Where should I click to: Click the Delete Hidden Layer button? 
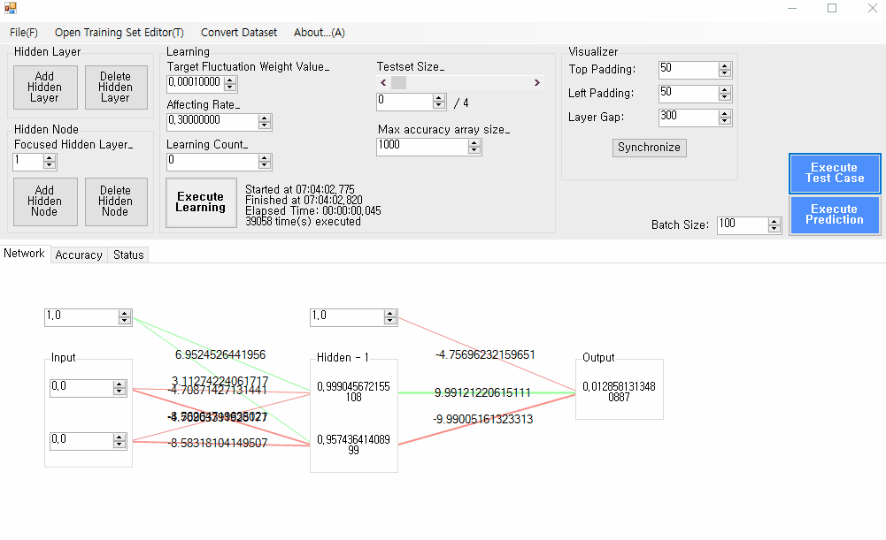click(x=115, y=87)
